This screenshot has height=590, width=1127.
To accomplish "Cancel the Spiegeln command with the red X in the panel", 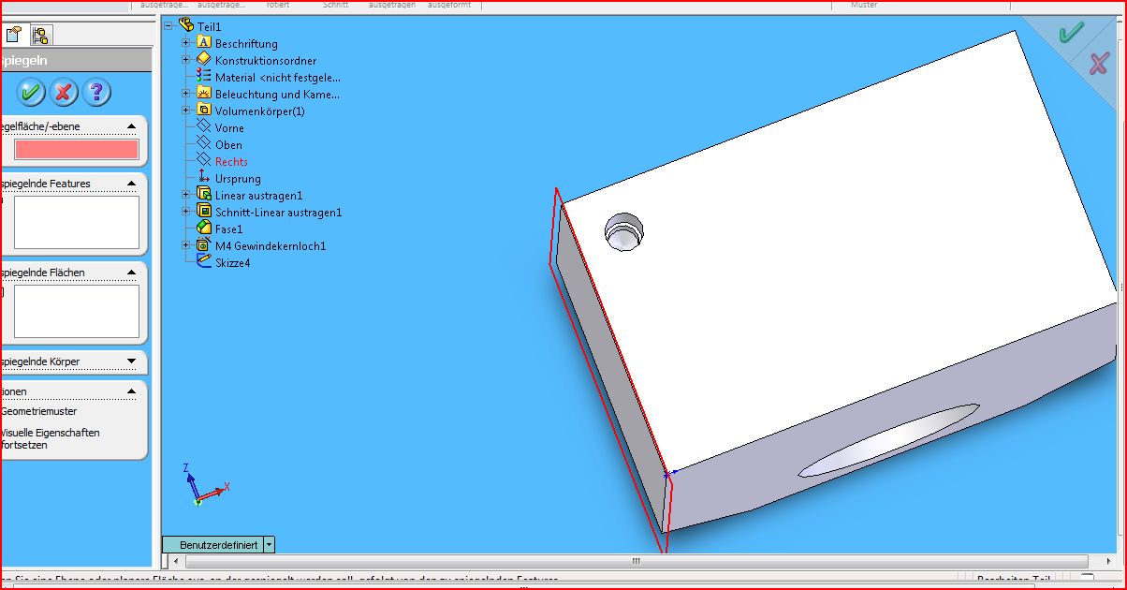I will coord(64,92).
